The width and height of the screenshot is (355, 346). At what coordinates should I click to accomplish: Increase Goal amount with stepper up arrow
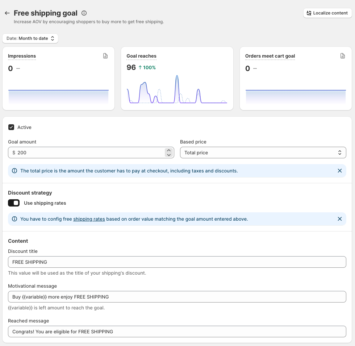click(168, 150)
